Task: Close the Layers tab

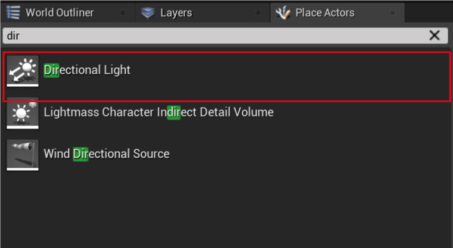Action: tap(258, 13)
